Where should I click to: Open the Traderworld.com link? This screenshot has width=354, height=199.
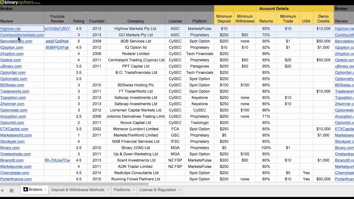click(15, 91)
